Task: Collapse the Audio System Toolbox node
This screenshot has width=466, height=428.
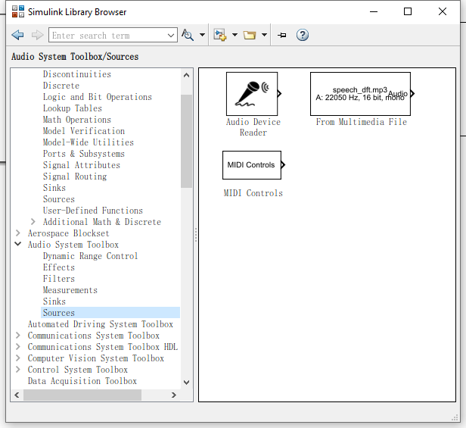Action: tap(18, 245)
